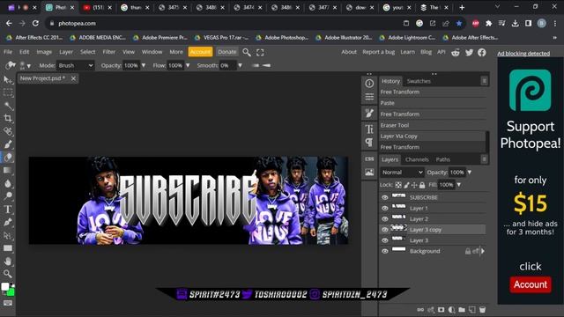Select the Dodge tool
The height and width of the screenshot is (317, 564).
8,196
